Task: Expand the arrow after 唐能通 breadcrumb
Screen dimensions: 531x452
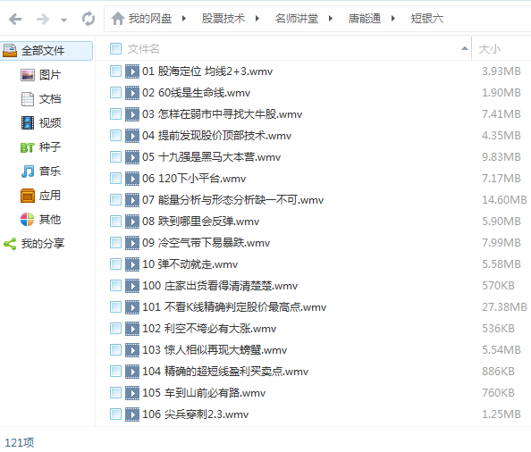Action: [393, 18]
